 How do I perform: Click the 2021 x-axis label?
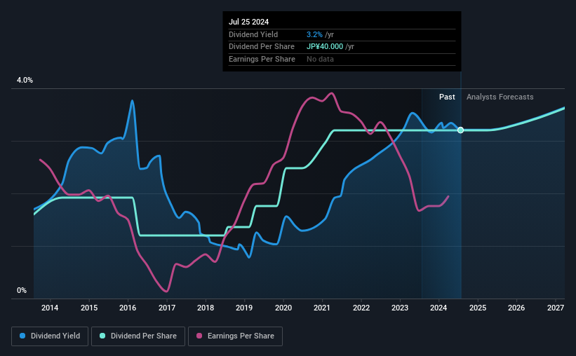click(x=322, y=308)
